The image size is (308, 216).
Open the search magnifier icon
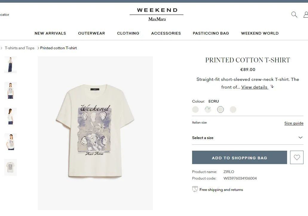[x=294, y=15]
